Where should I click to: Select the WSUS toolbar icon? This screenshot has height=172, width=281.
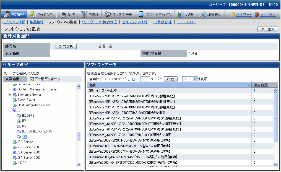pos(84,14)
